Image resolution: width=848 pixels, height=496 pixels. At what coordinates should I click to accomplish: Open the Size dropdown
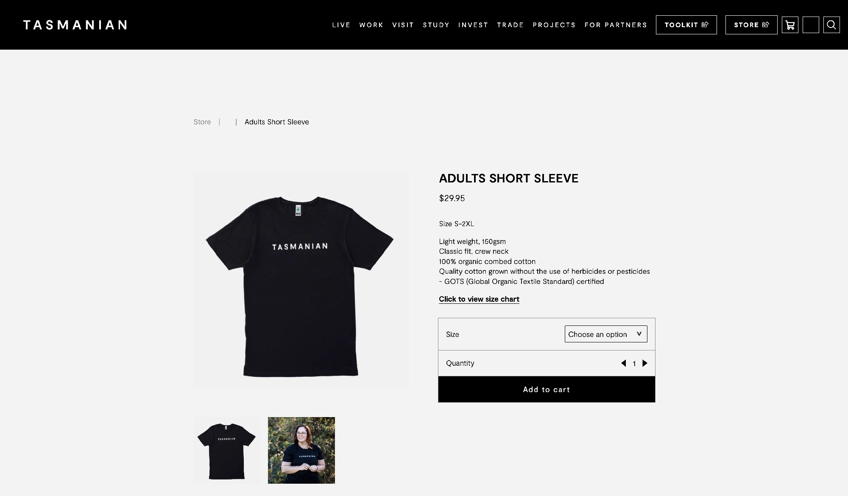pyautogui.click(x=606, y=334)
